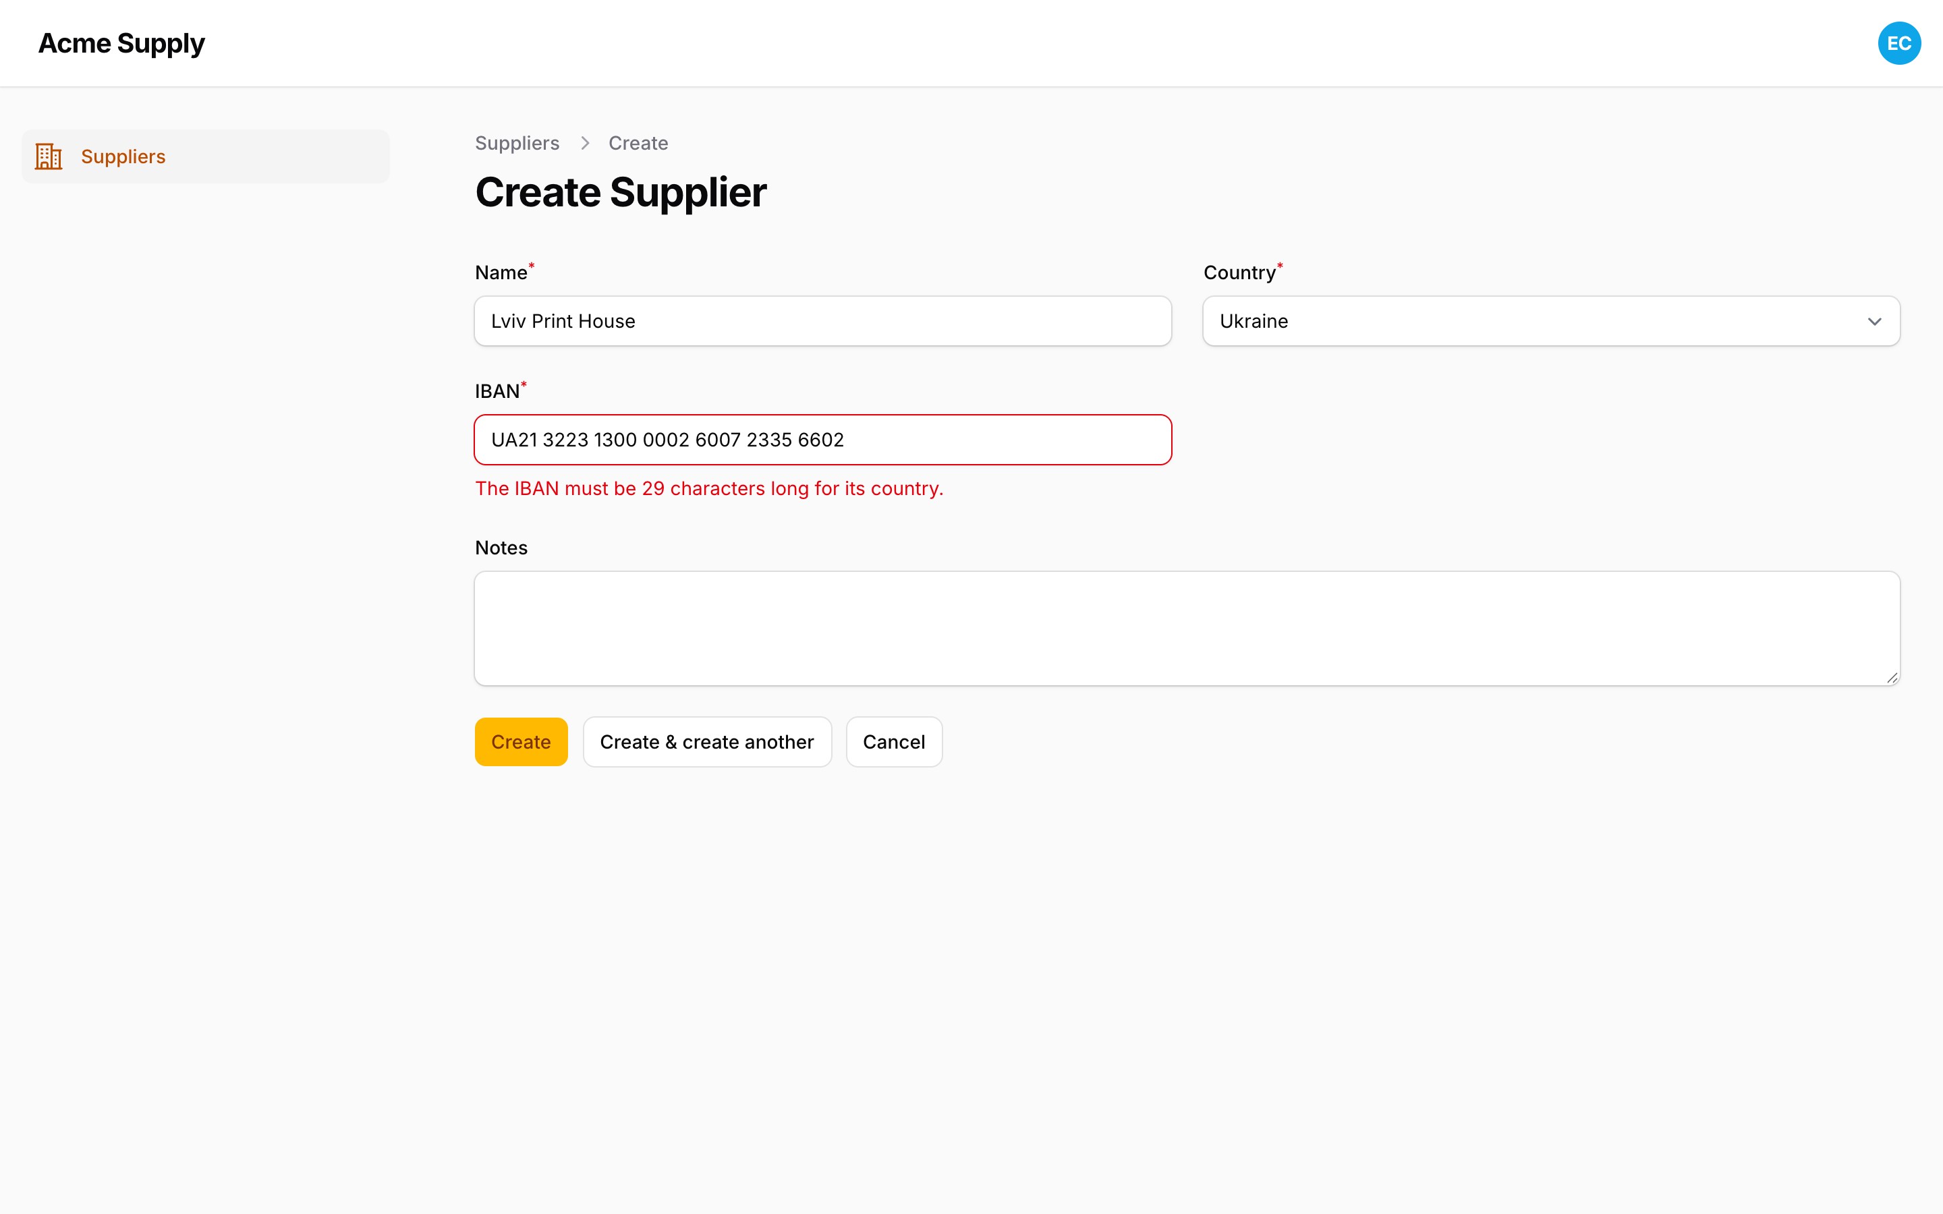Grab the Notes textarea resize handle

1892,678
